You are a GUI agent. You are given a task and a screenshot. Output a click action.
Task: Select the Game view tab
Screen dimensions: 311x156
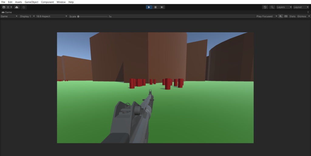pyautogui.click(x=7, y=12)
